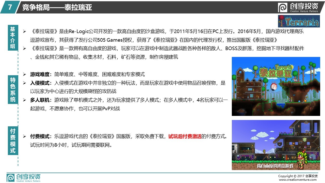325x183 pixels.
Task: Click the red text 试玩后付费激活
Action: tap(185, 136)
